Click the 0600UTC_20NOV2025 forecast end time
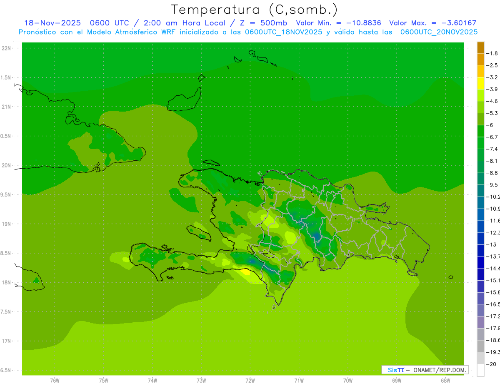The height and width of the screenshot is (386, 500). pyautogui.click(x=439, y=32)
